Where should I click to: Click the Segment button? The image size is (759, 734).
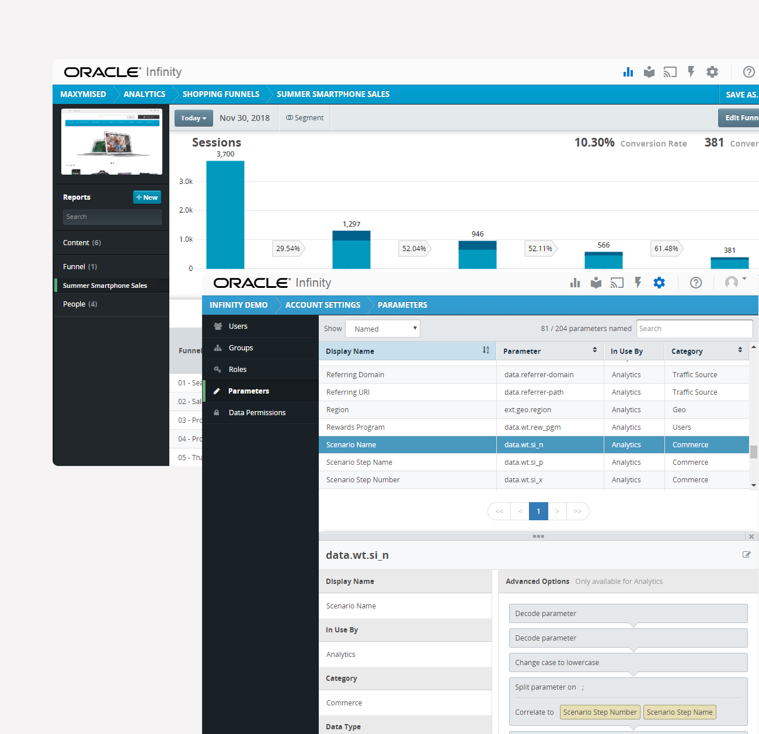305,118
